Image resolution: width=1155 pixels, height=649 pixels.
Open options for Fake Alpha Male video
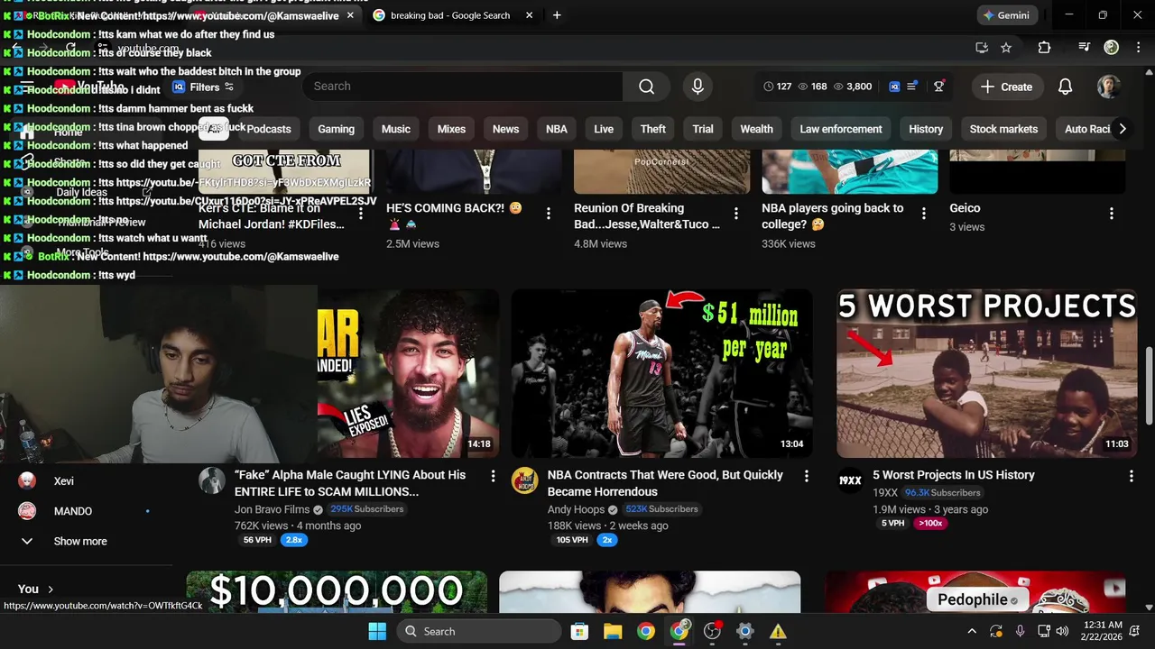pyautogui.click(x=493, y=475)
